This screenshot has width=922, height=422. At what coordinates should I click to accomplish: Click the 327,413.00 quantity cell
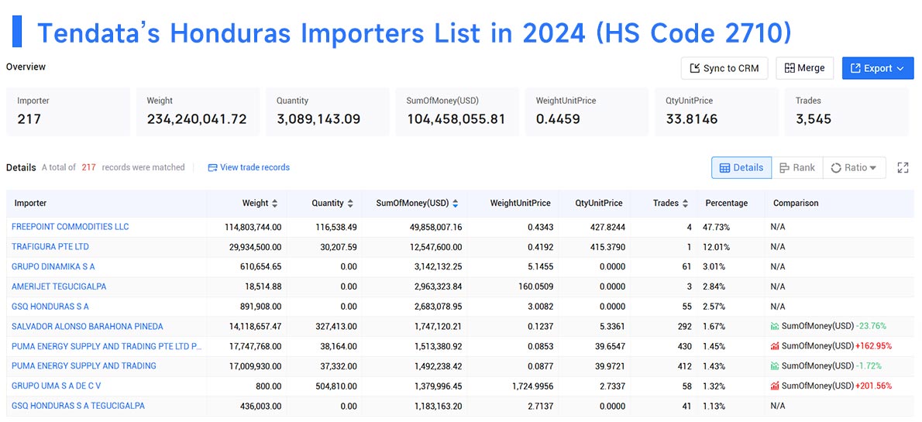point(335,326)
